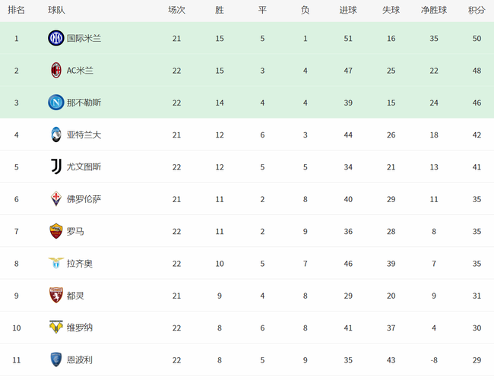
Task: Click the Inter Milan club crest
Action: pyautogui.click(x=56, y=38)
